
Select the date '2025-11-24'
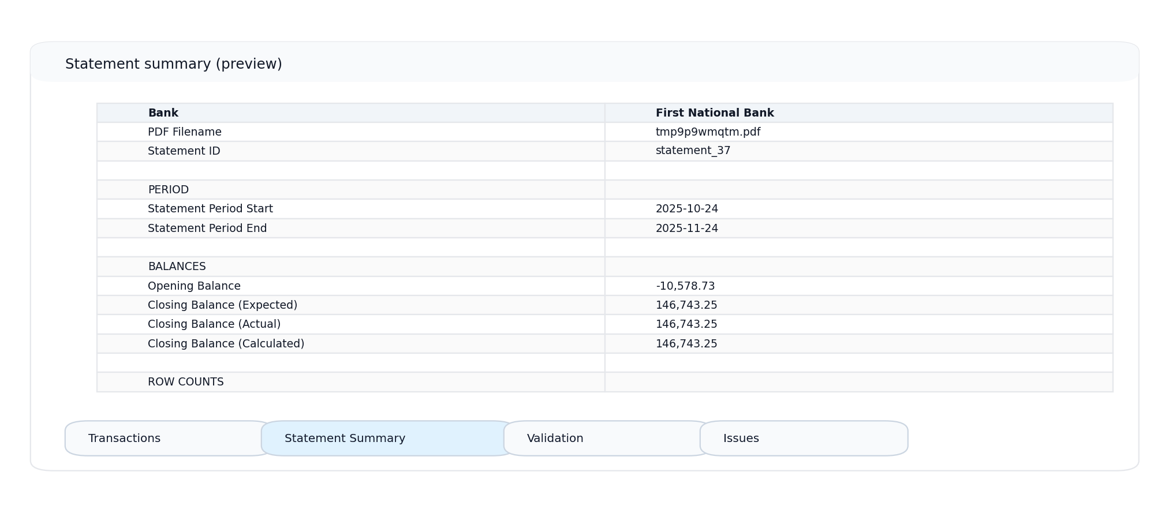(687, 229)
